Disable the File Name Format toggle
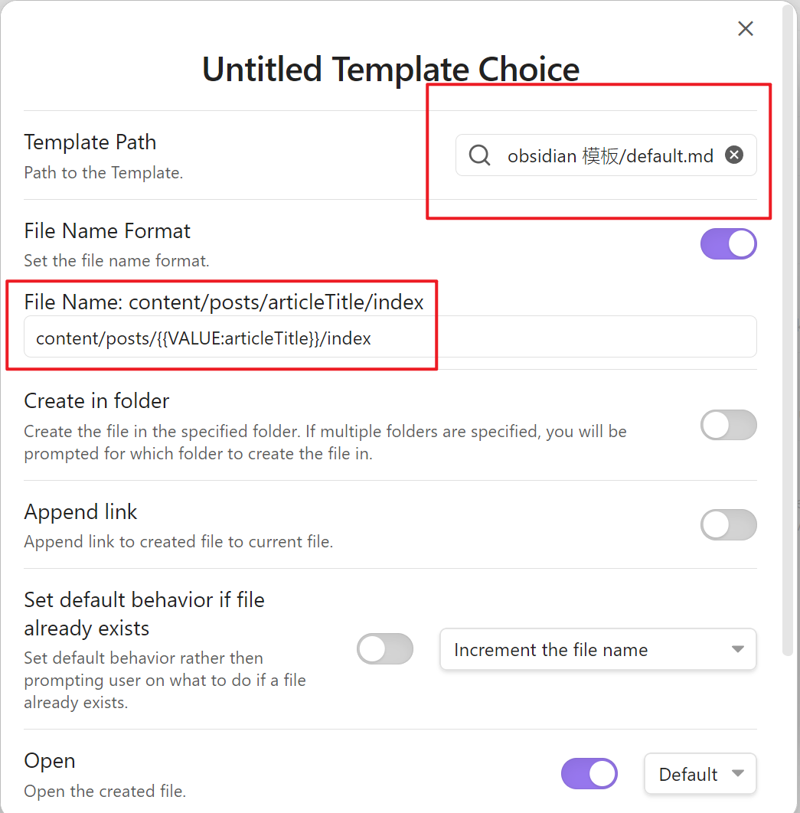The image size is (800, 813). [x=728, y=245]
